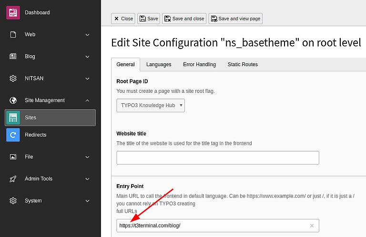Open the Dashboard menu label
The width and height of the screenshot is (366, 237).
(37, 12)
